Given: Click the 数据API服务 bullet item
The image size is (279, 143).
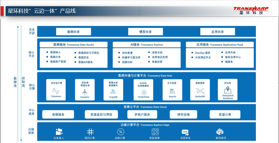Looking at the screenshot, I should point(83,62).
